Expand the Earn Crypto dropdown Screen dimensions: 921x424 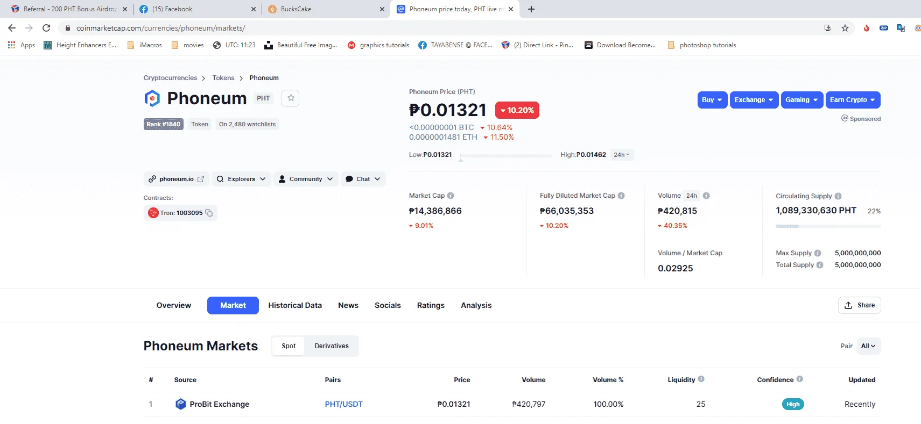(x=853, y=100)
